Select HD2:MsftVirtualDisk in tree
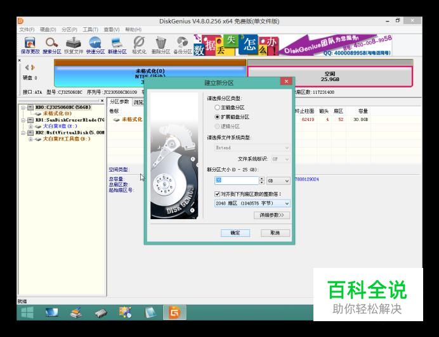This screenshot has height=337, width=439. point(70,132)
